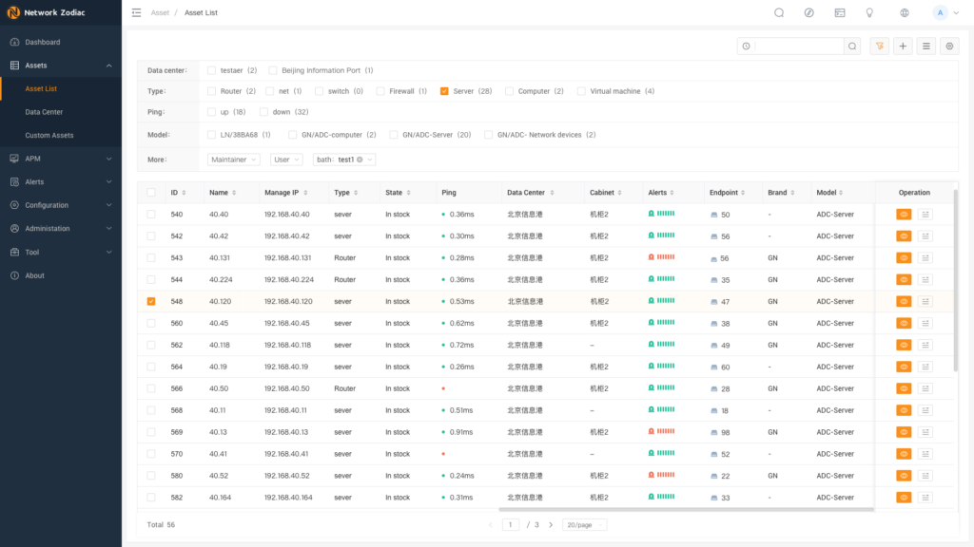
Task: Click the lightbulb icon in the header
Action: click(x=869, y=12)
